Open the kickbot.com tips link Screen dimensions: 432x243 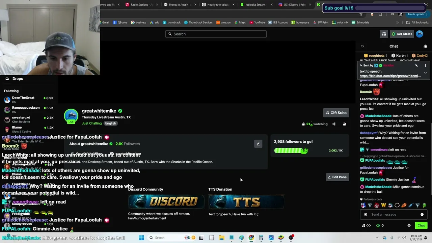pos(390,76)
